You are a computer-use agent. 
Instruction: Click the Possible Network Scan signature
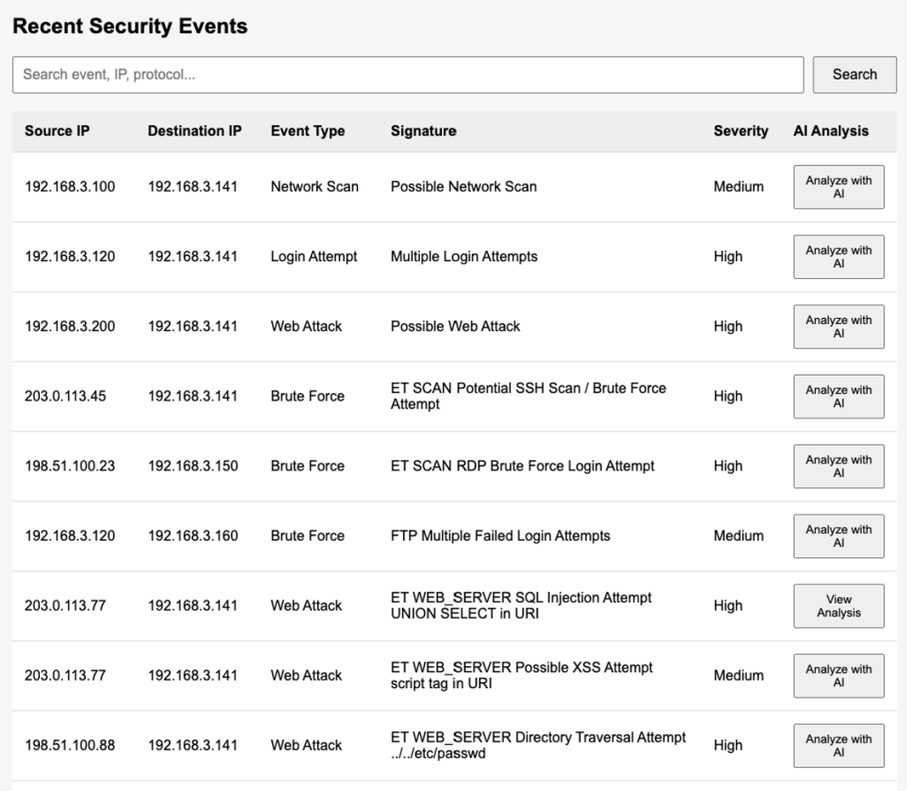coord(463,186)
